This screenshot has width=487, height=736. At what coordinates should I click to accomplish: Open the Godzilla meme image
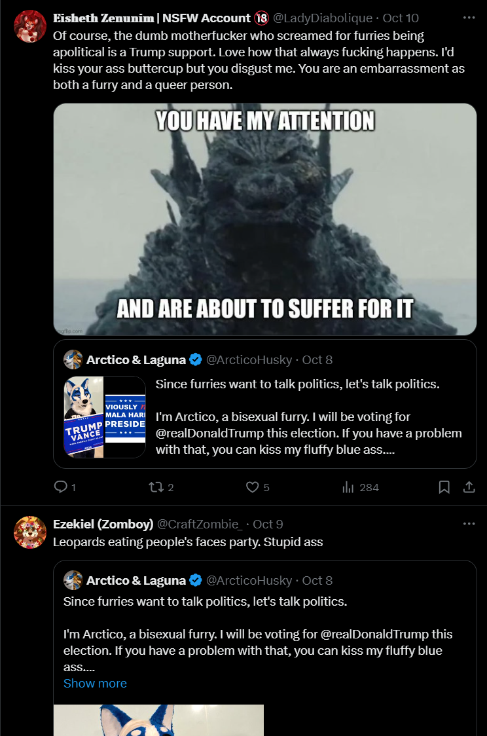tap(265, 219)
